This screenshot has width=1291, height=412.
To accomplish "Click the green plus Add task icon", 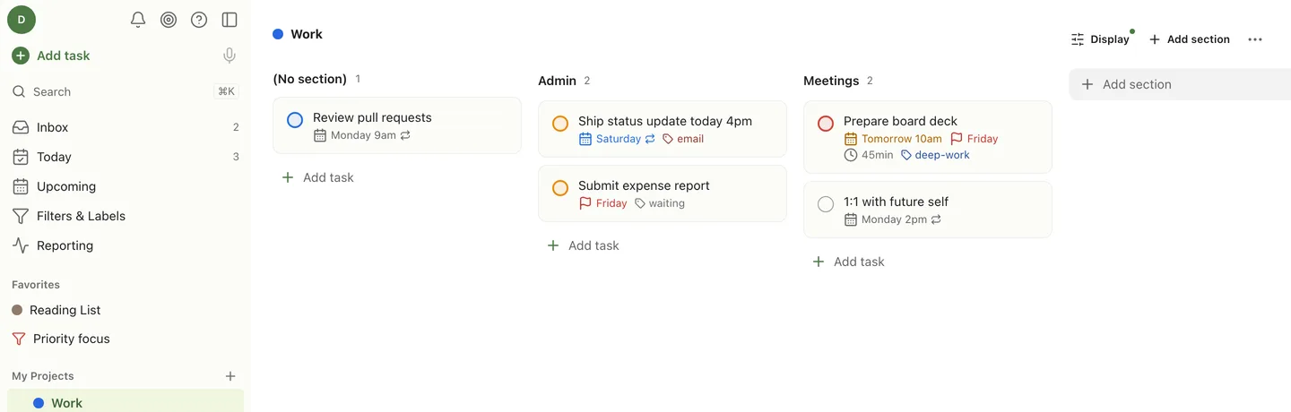I will 21,56.
